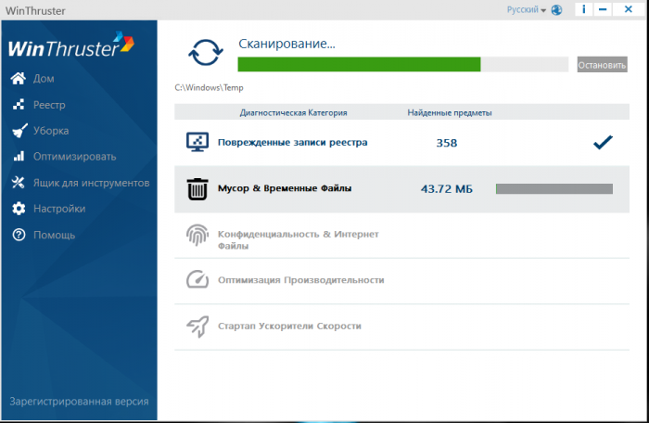Click the info button in title bar
The width and height of the screenshot is (649, 423).
pos(582,9)
